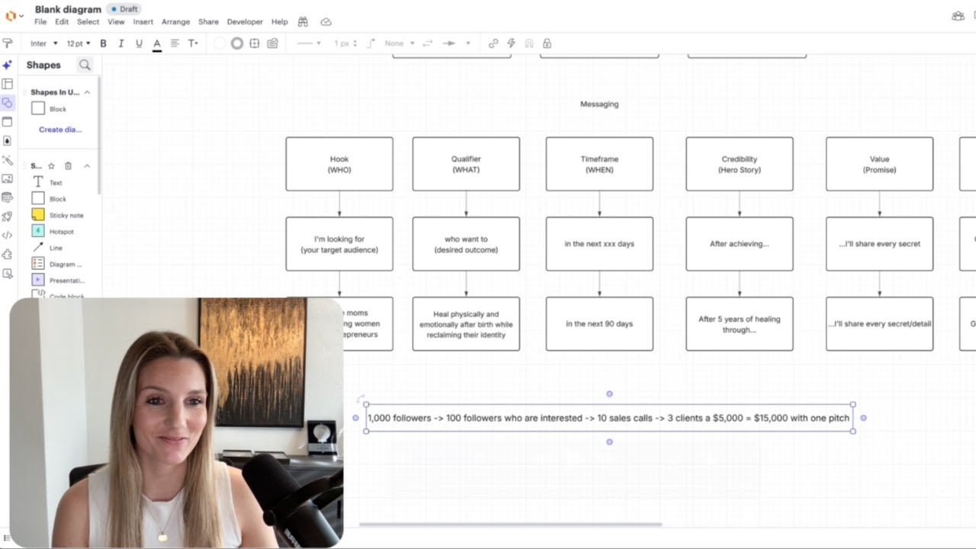
Task: Open the Developer menu
Action: pyautogui.click(x=245, y=22)
